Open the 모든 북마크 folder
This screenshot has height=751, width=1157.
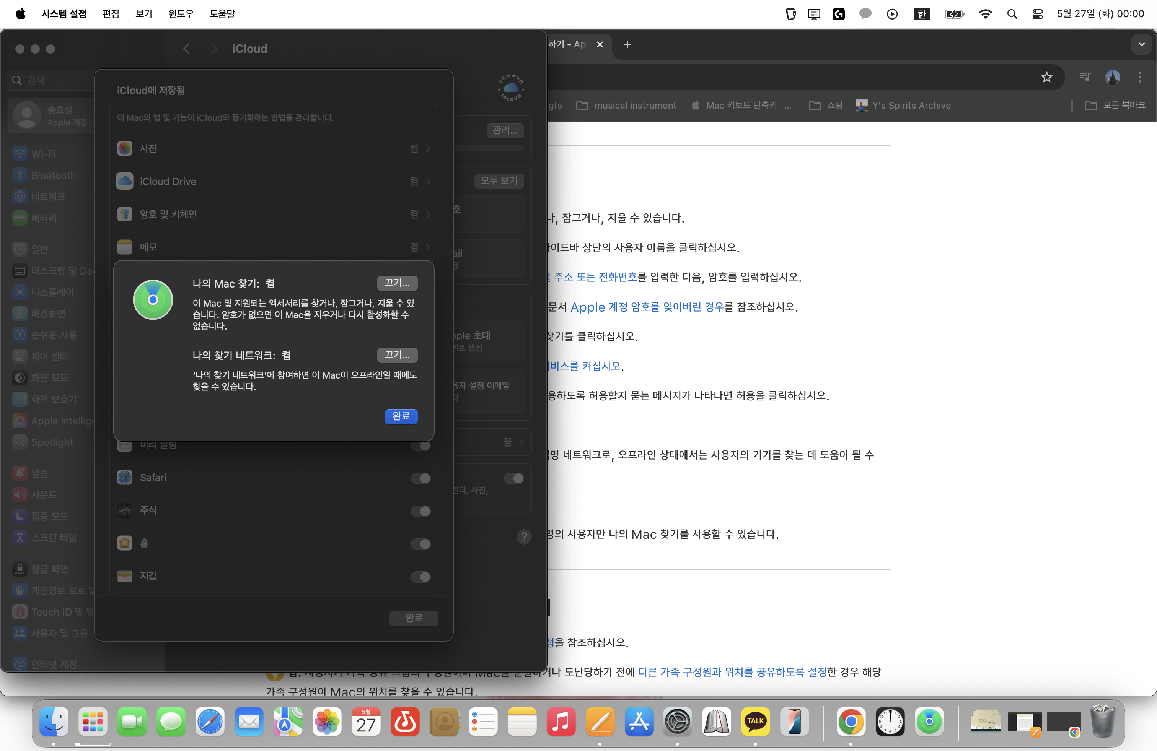1115,106
